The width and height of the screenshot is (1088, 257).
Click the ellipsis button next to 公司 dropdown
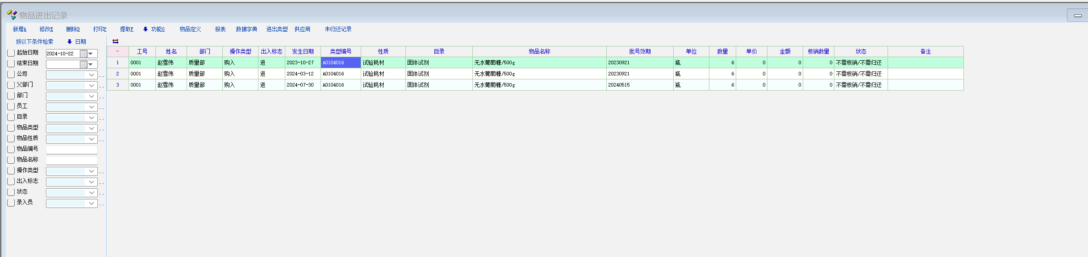tap(102, 75)
